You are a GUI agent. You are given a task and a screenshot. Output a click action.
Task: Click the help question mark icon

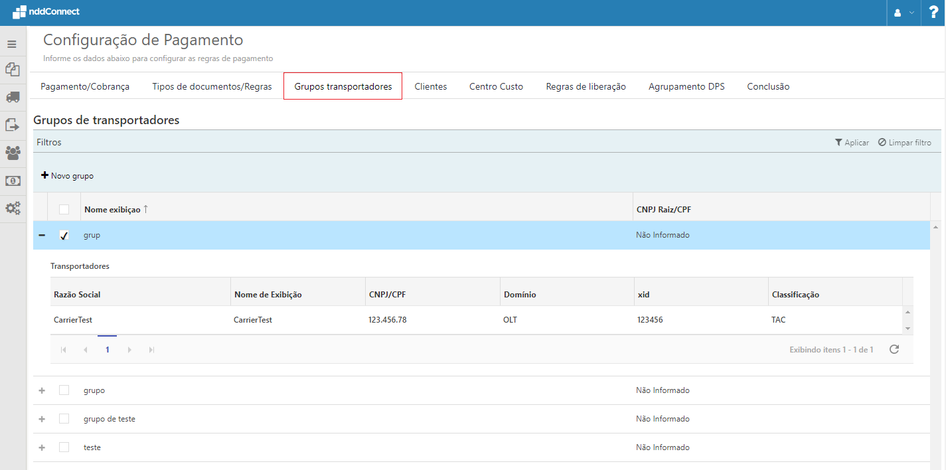click(x=933, y=13)
